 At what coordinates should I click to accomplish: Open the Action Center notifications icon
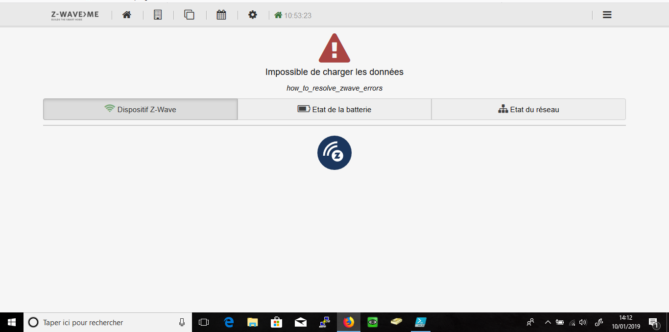click(x=653, y=322)
